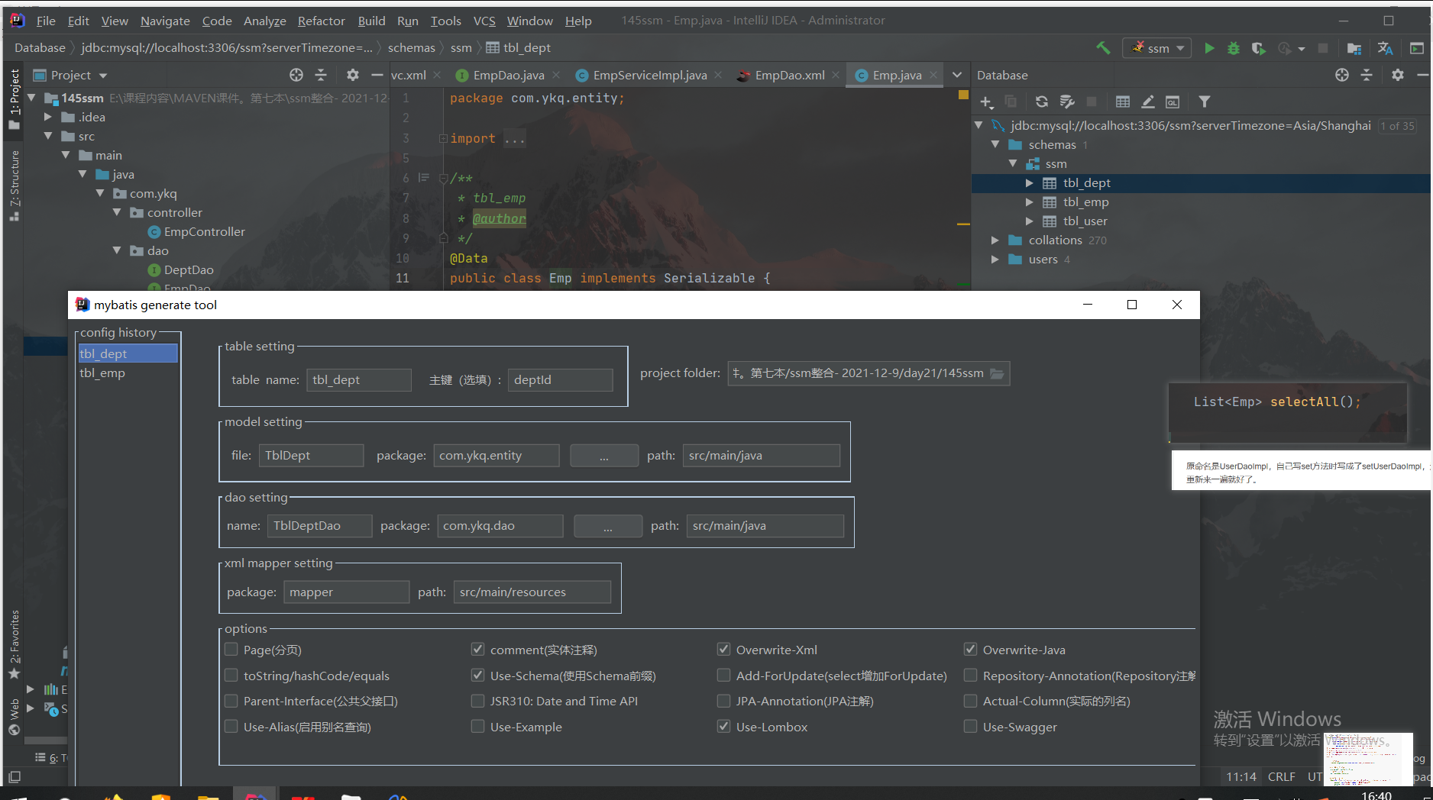Show hidden editor tabs dropdown
The image size is (1433, 800).
pyautogui.click(x=957, y=75)
